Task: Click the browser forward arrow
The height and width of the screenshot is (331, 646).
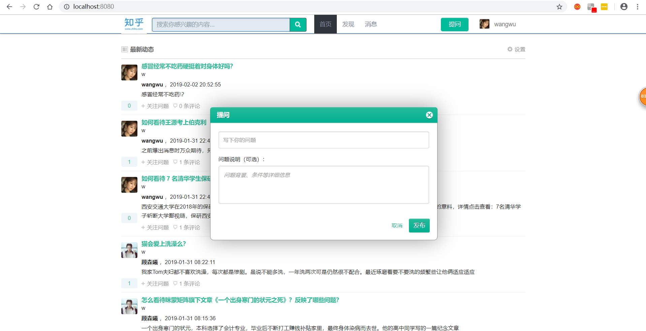Action: [23, 7]
